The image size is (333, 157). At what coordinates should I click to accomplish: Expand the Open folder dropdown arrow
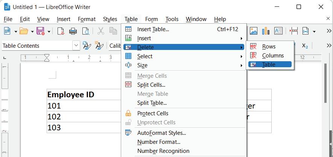click(x=32, y=32)
